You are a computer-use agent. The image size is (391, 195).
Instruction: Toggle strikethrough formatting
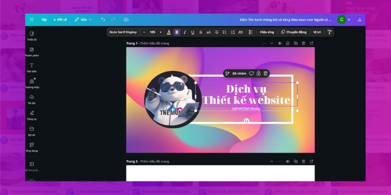click(x=201, y=32)
